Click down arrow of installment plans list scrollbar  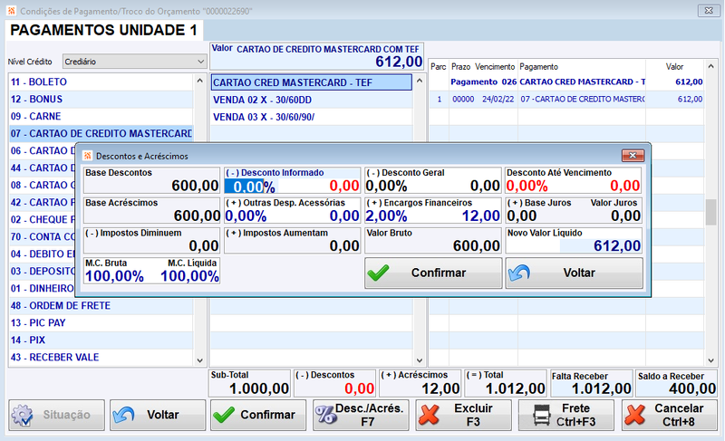click(420, 360)
